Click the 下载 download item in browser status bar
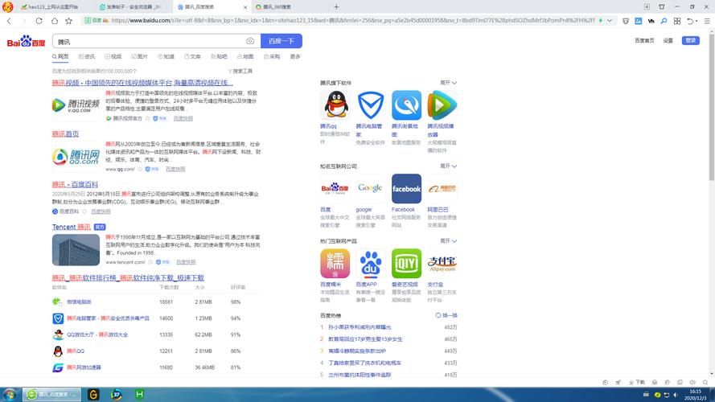Viewport: 715px width, 402px height. (x=637, y=383)
